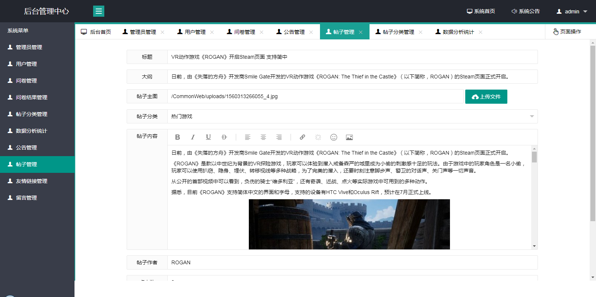
Task: Click the editor content scrollbar thumb
Action: (534, 157)
